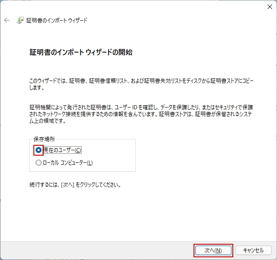Click the 保存場所 group label
The height and width of the screenshot is (260, 277).
click(44, 140)
